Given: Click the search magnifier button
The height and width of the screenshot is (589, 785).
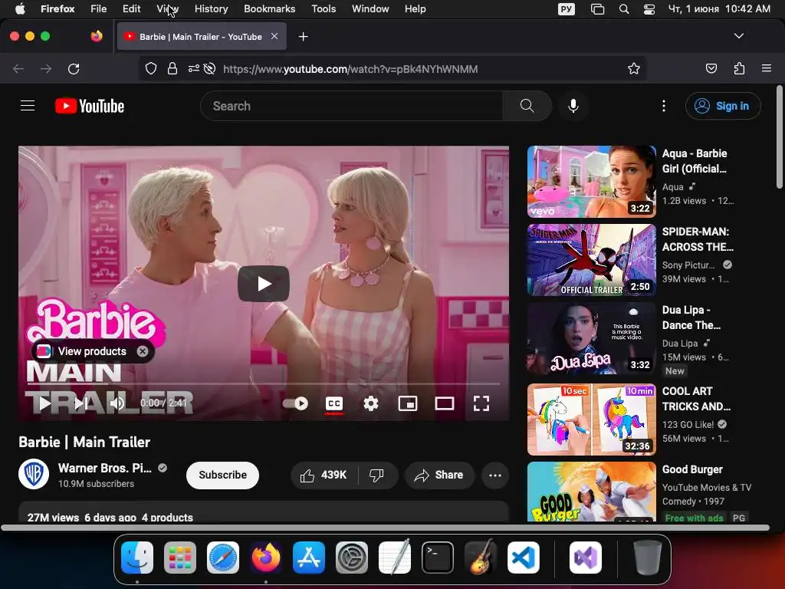Looking at the screenshot, I should pos(527,106).
